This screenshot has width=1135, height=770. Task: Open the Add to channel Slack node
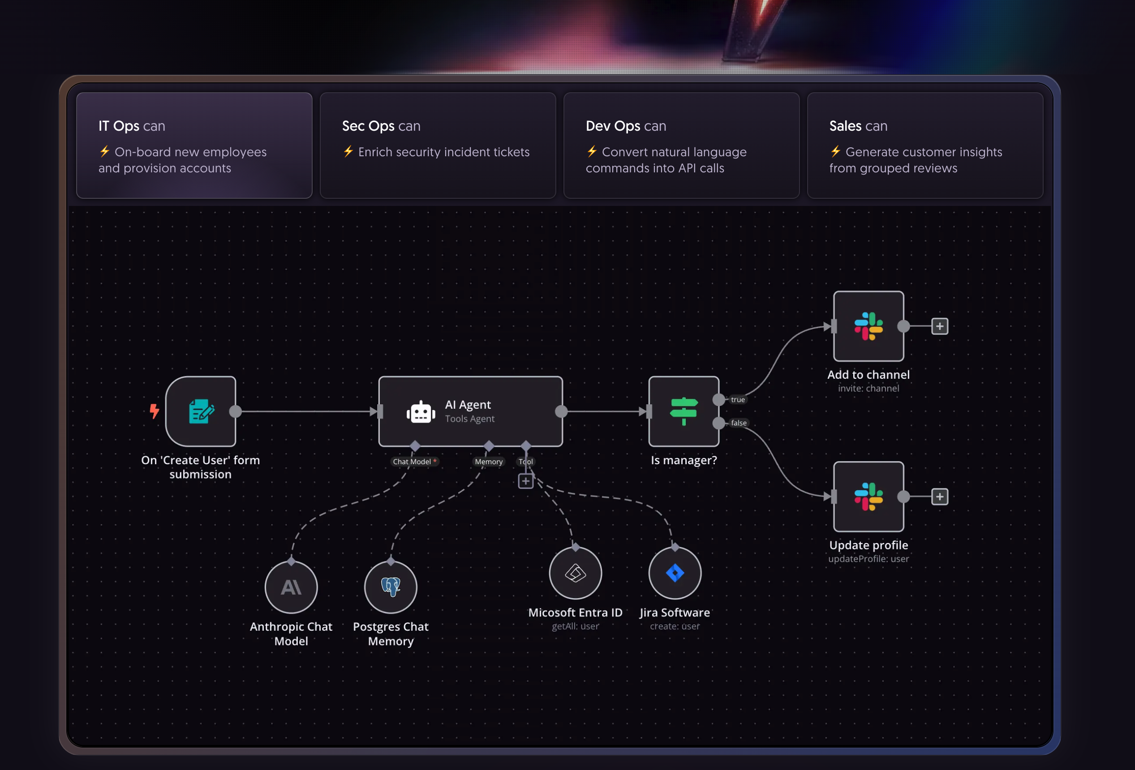pyautogui.click(x=868, y=326)
